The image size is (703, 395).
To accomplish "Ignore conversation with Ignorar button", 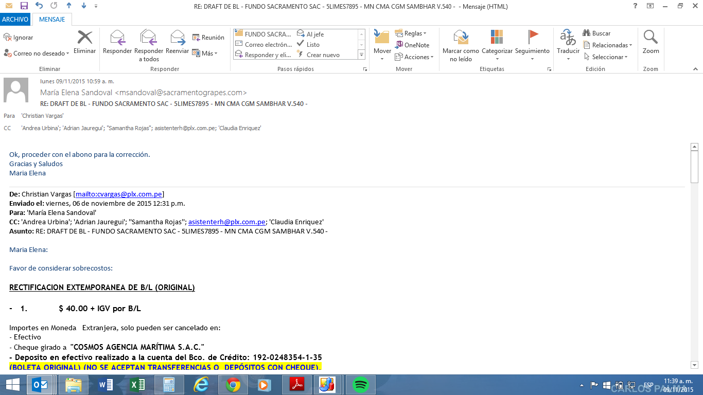I will (x=19, y=38).
